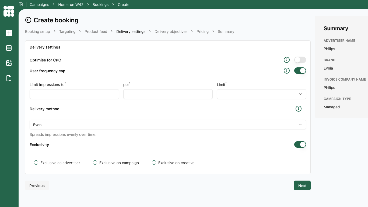
Task: Click the Managed campaign type value
Action: [x=332, y=107]
